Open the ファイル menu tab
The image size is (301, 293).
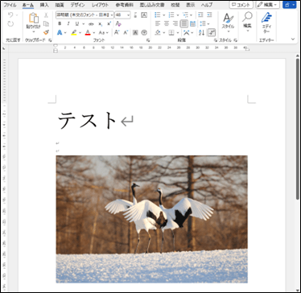pos(10,5)
